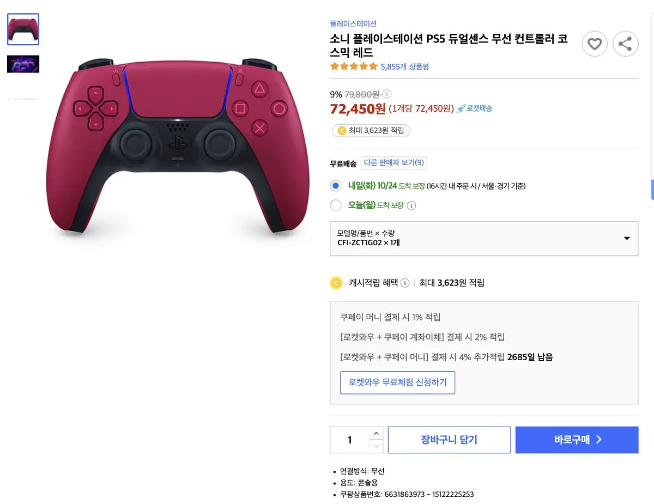654x504 pixels.
Task: Add the controller to your wishlist heart icon
Action: 595,44
